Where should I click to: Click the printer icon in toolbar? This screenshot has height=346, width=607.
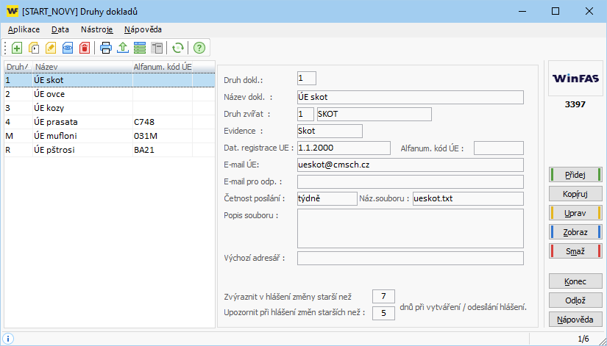(106, 48)
